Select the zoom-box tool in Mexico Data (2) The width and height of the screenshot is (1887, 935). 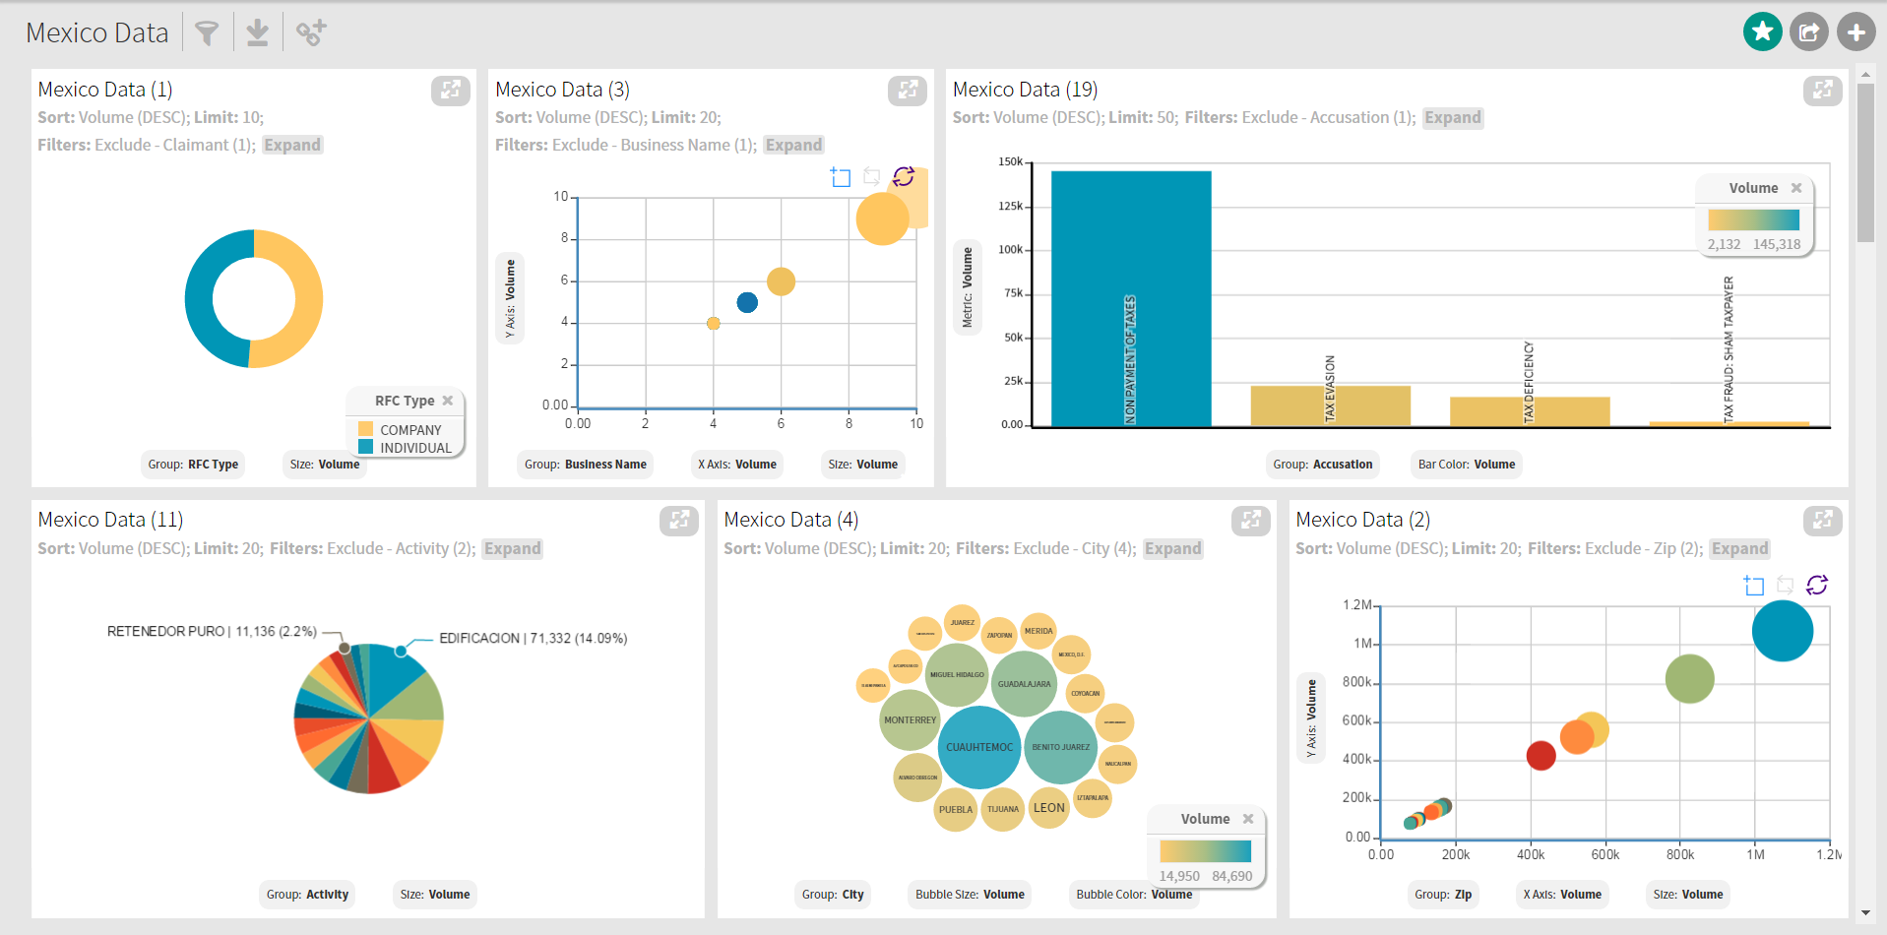pos(1754,586)
